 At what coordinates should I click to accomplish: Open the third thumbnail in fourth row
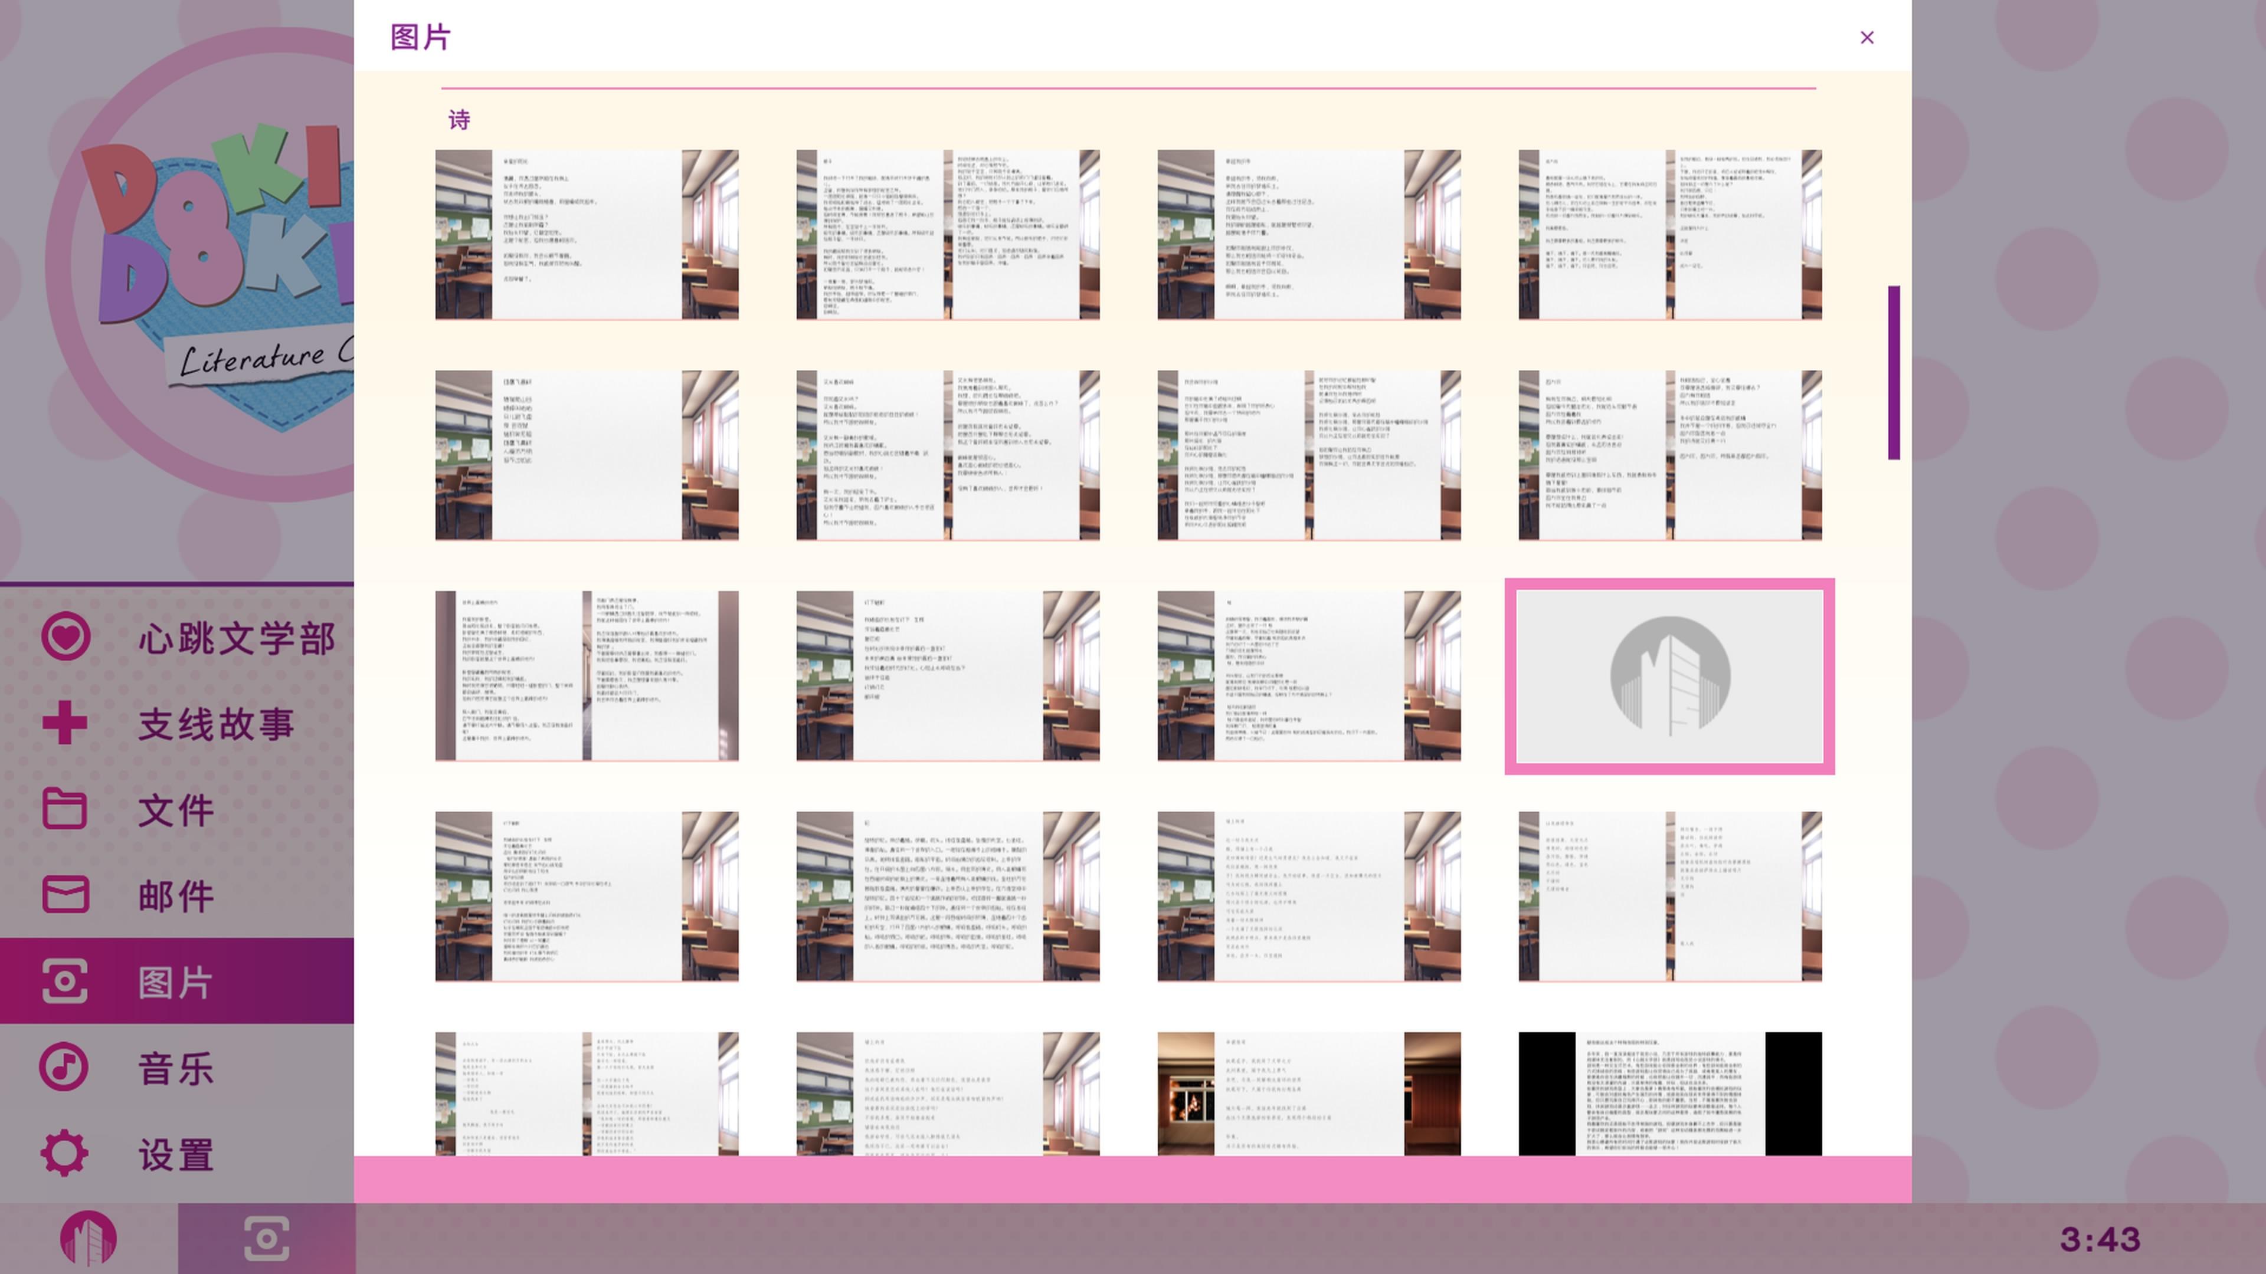click(x=1309, y=897)
